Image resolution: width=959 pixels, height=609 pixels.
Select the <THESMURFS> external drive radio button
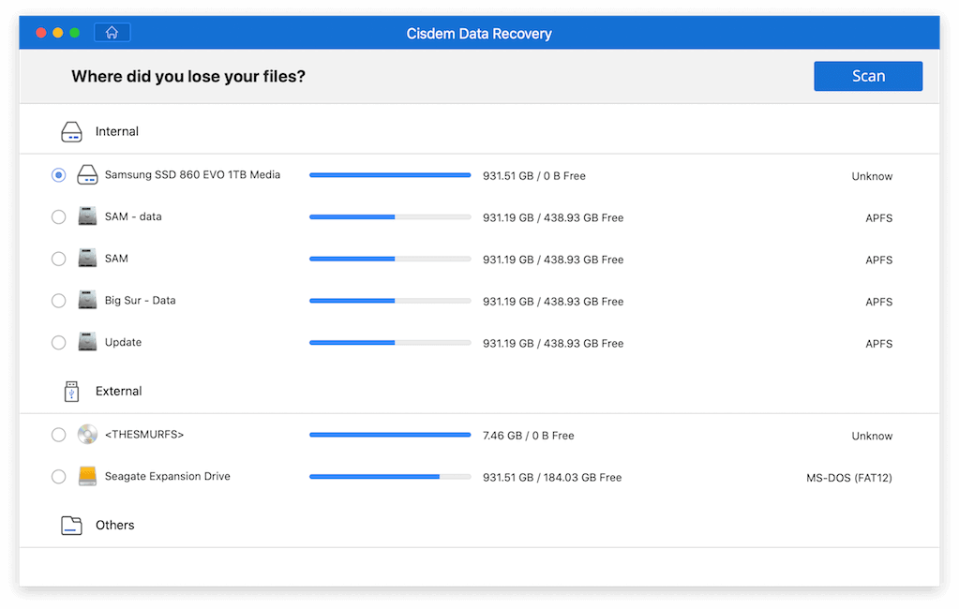tap(58, 434)
